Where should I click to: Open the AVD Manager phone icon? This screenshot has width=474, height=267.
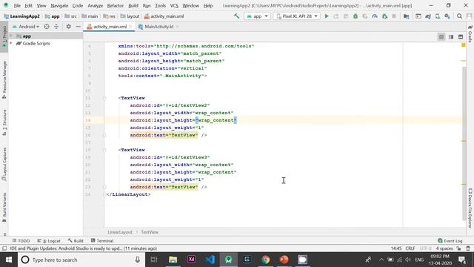[438, 16]
